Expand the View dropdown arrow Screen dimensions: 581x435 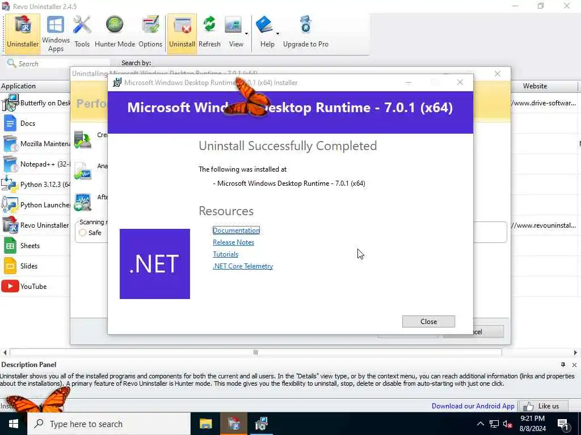click(x=246, y=34)
